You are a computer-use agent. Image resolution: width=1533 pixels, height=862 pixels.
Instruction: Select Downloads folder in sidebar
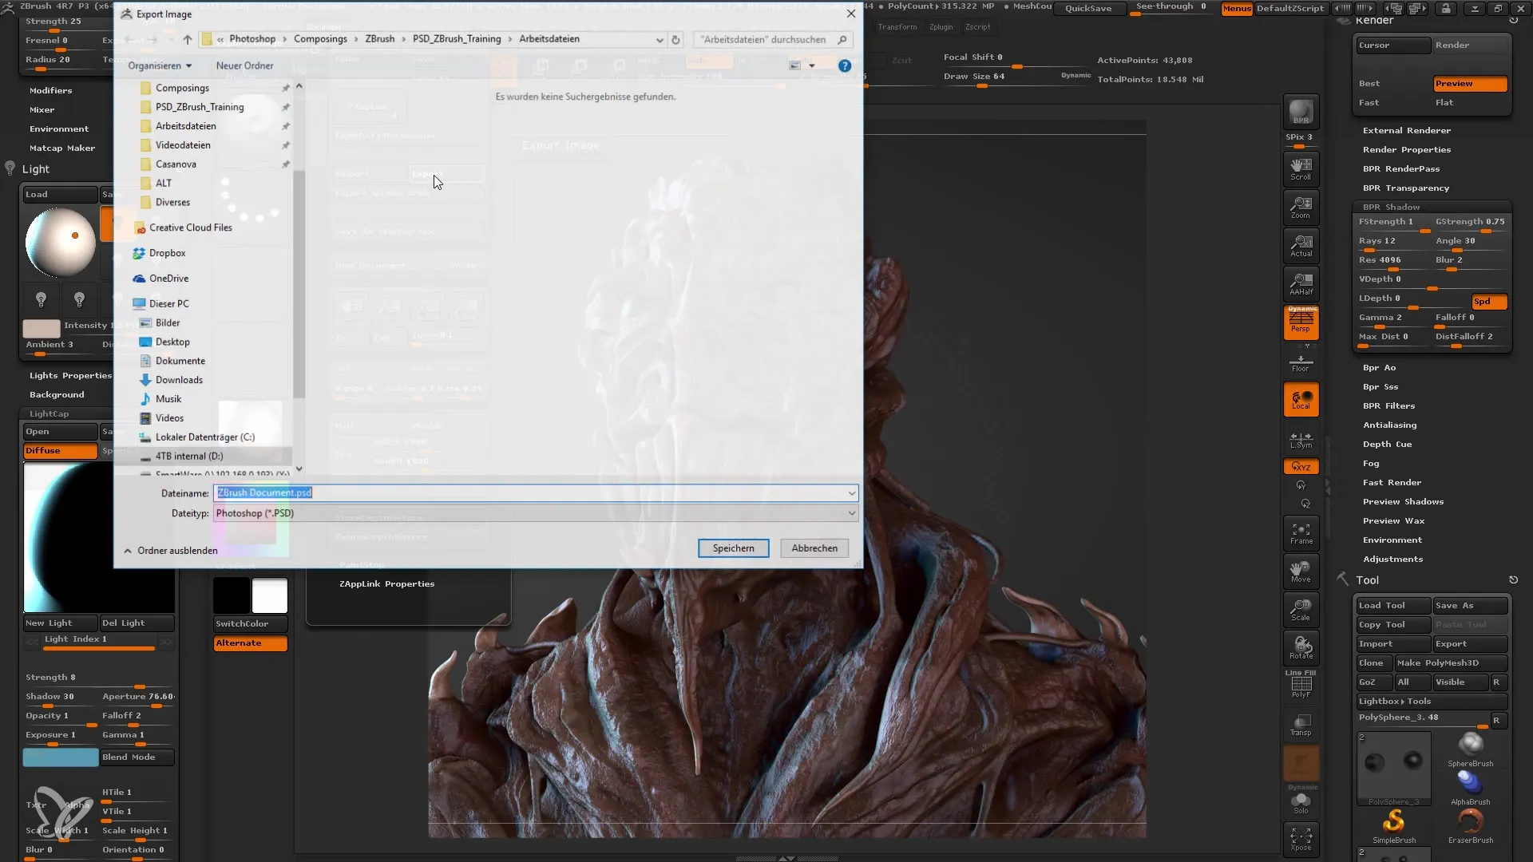tap(179, 380)
